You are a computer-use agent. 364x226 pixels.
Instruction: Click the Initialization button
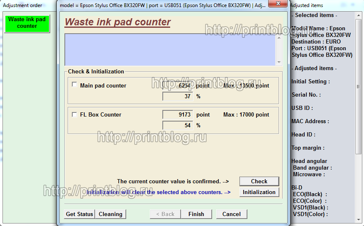(259, 192)
